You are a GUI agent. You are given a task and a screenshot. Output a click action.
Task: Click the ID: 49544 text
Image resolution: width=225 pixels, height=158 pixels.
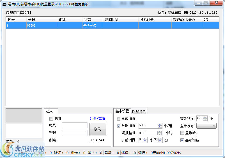97,140
